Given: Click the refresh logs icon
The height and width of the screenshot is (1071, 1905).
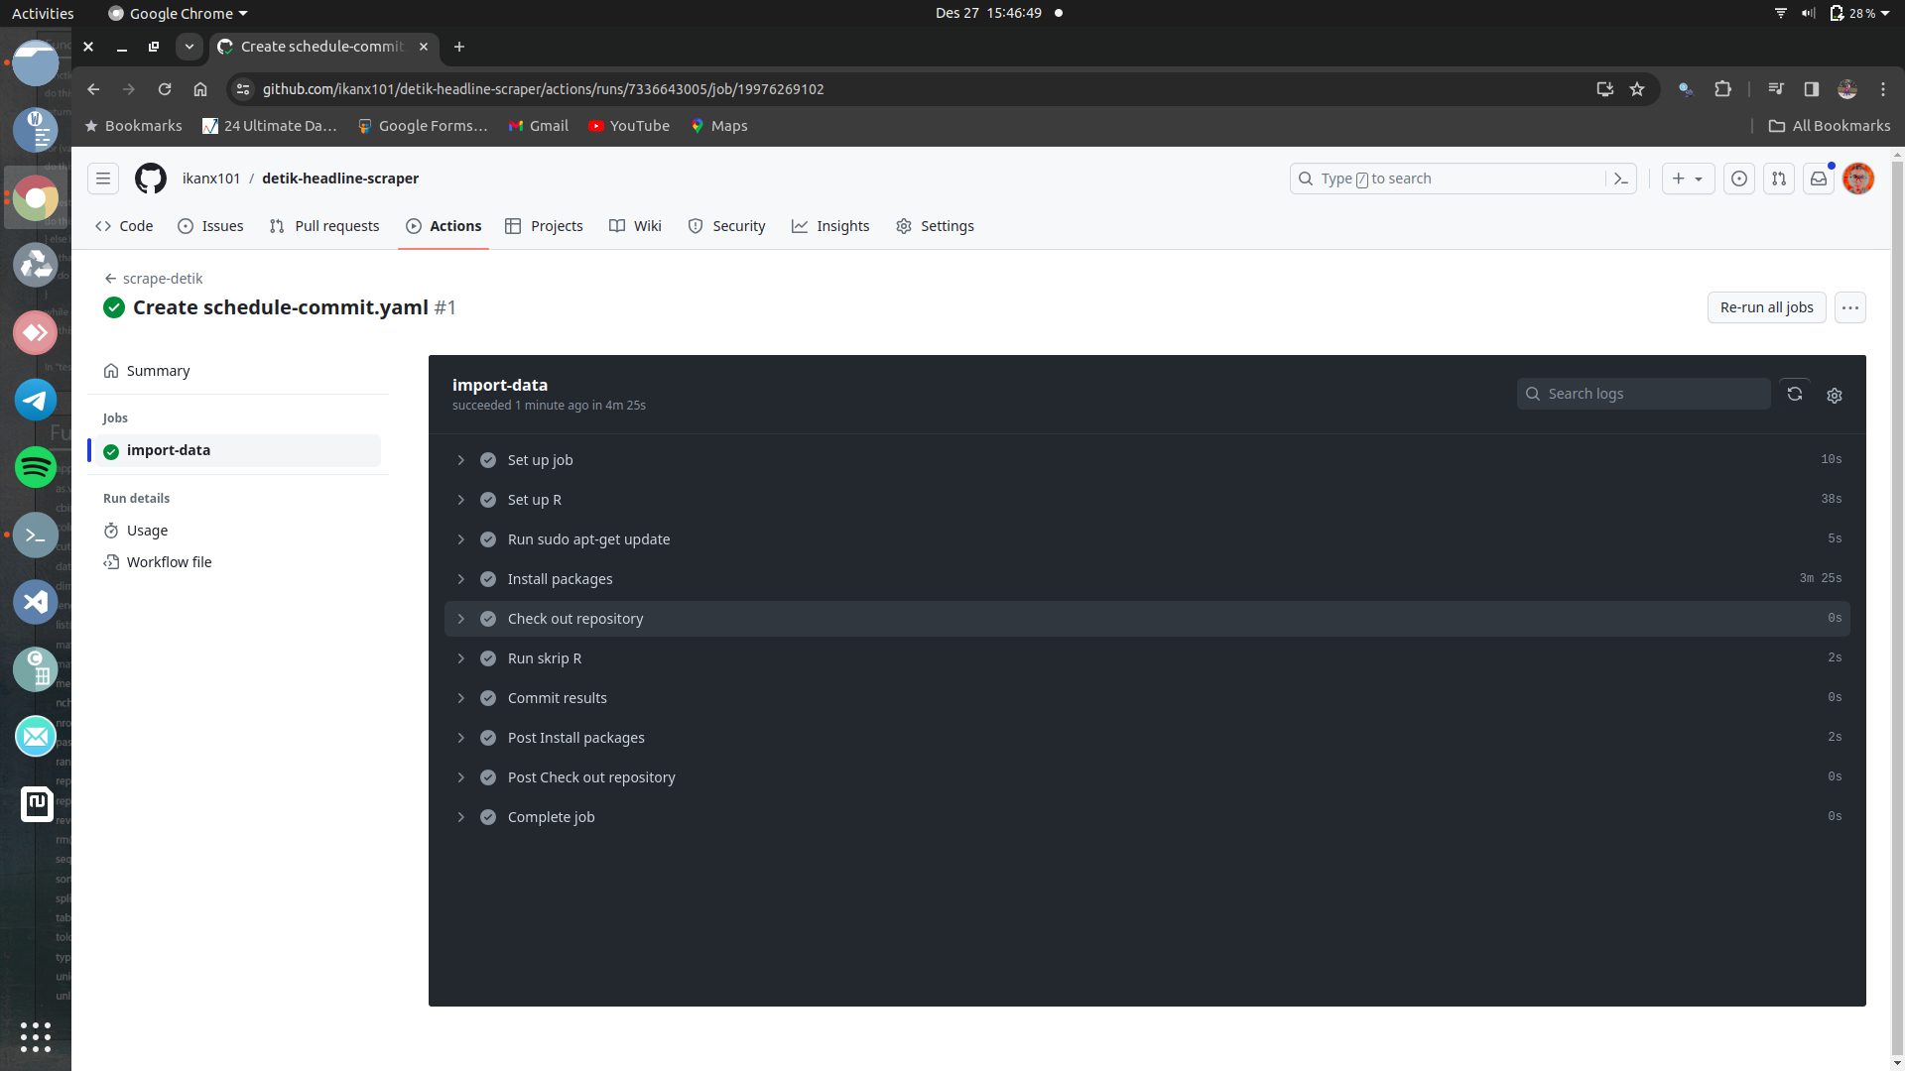Looking at the screenshot, I should tap(1795, 394).
